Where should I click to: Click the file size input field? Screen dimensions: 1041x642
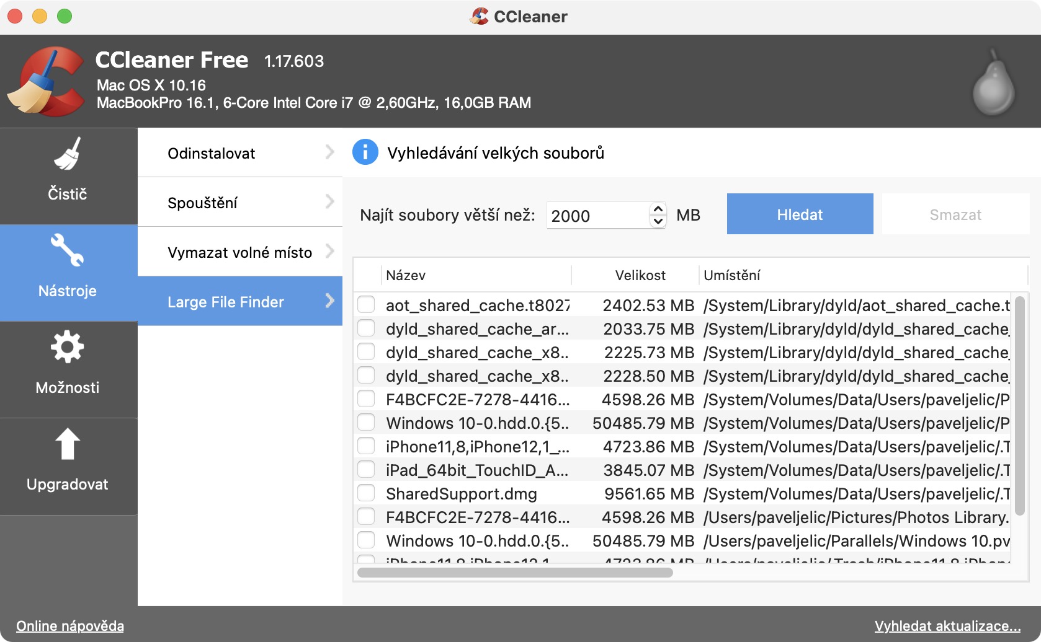tap(598, 215)
